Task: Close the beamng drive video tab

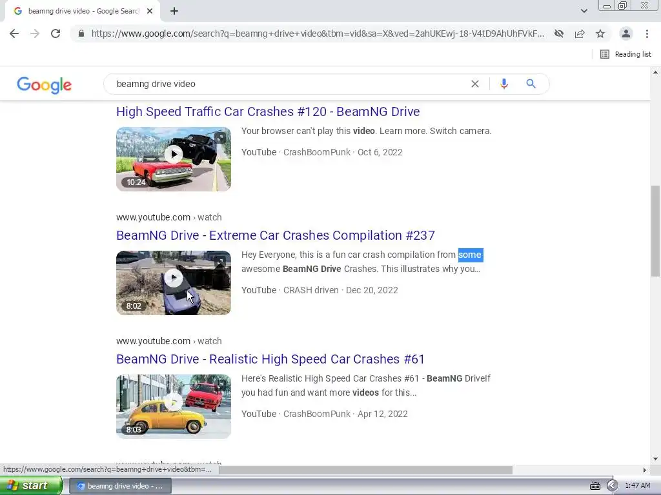Action: [x=150, y=12]
